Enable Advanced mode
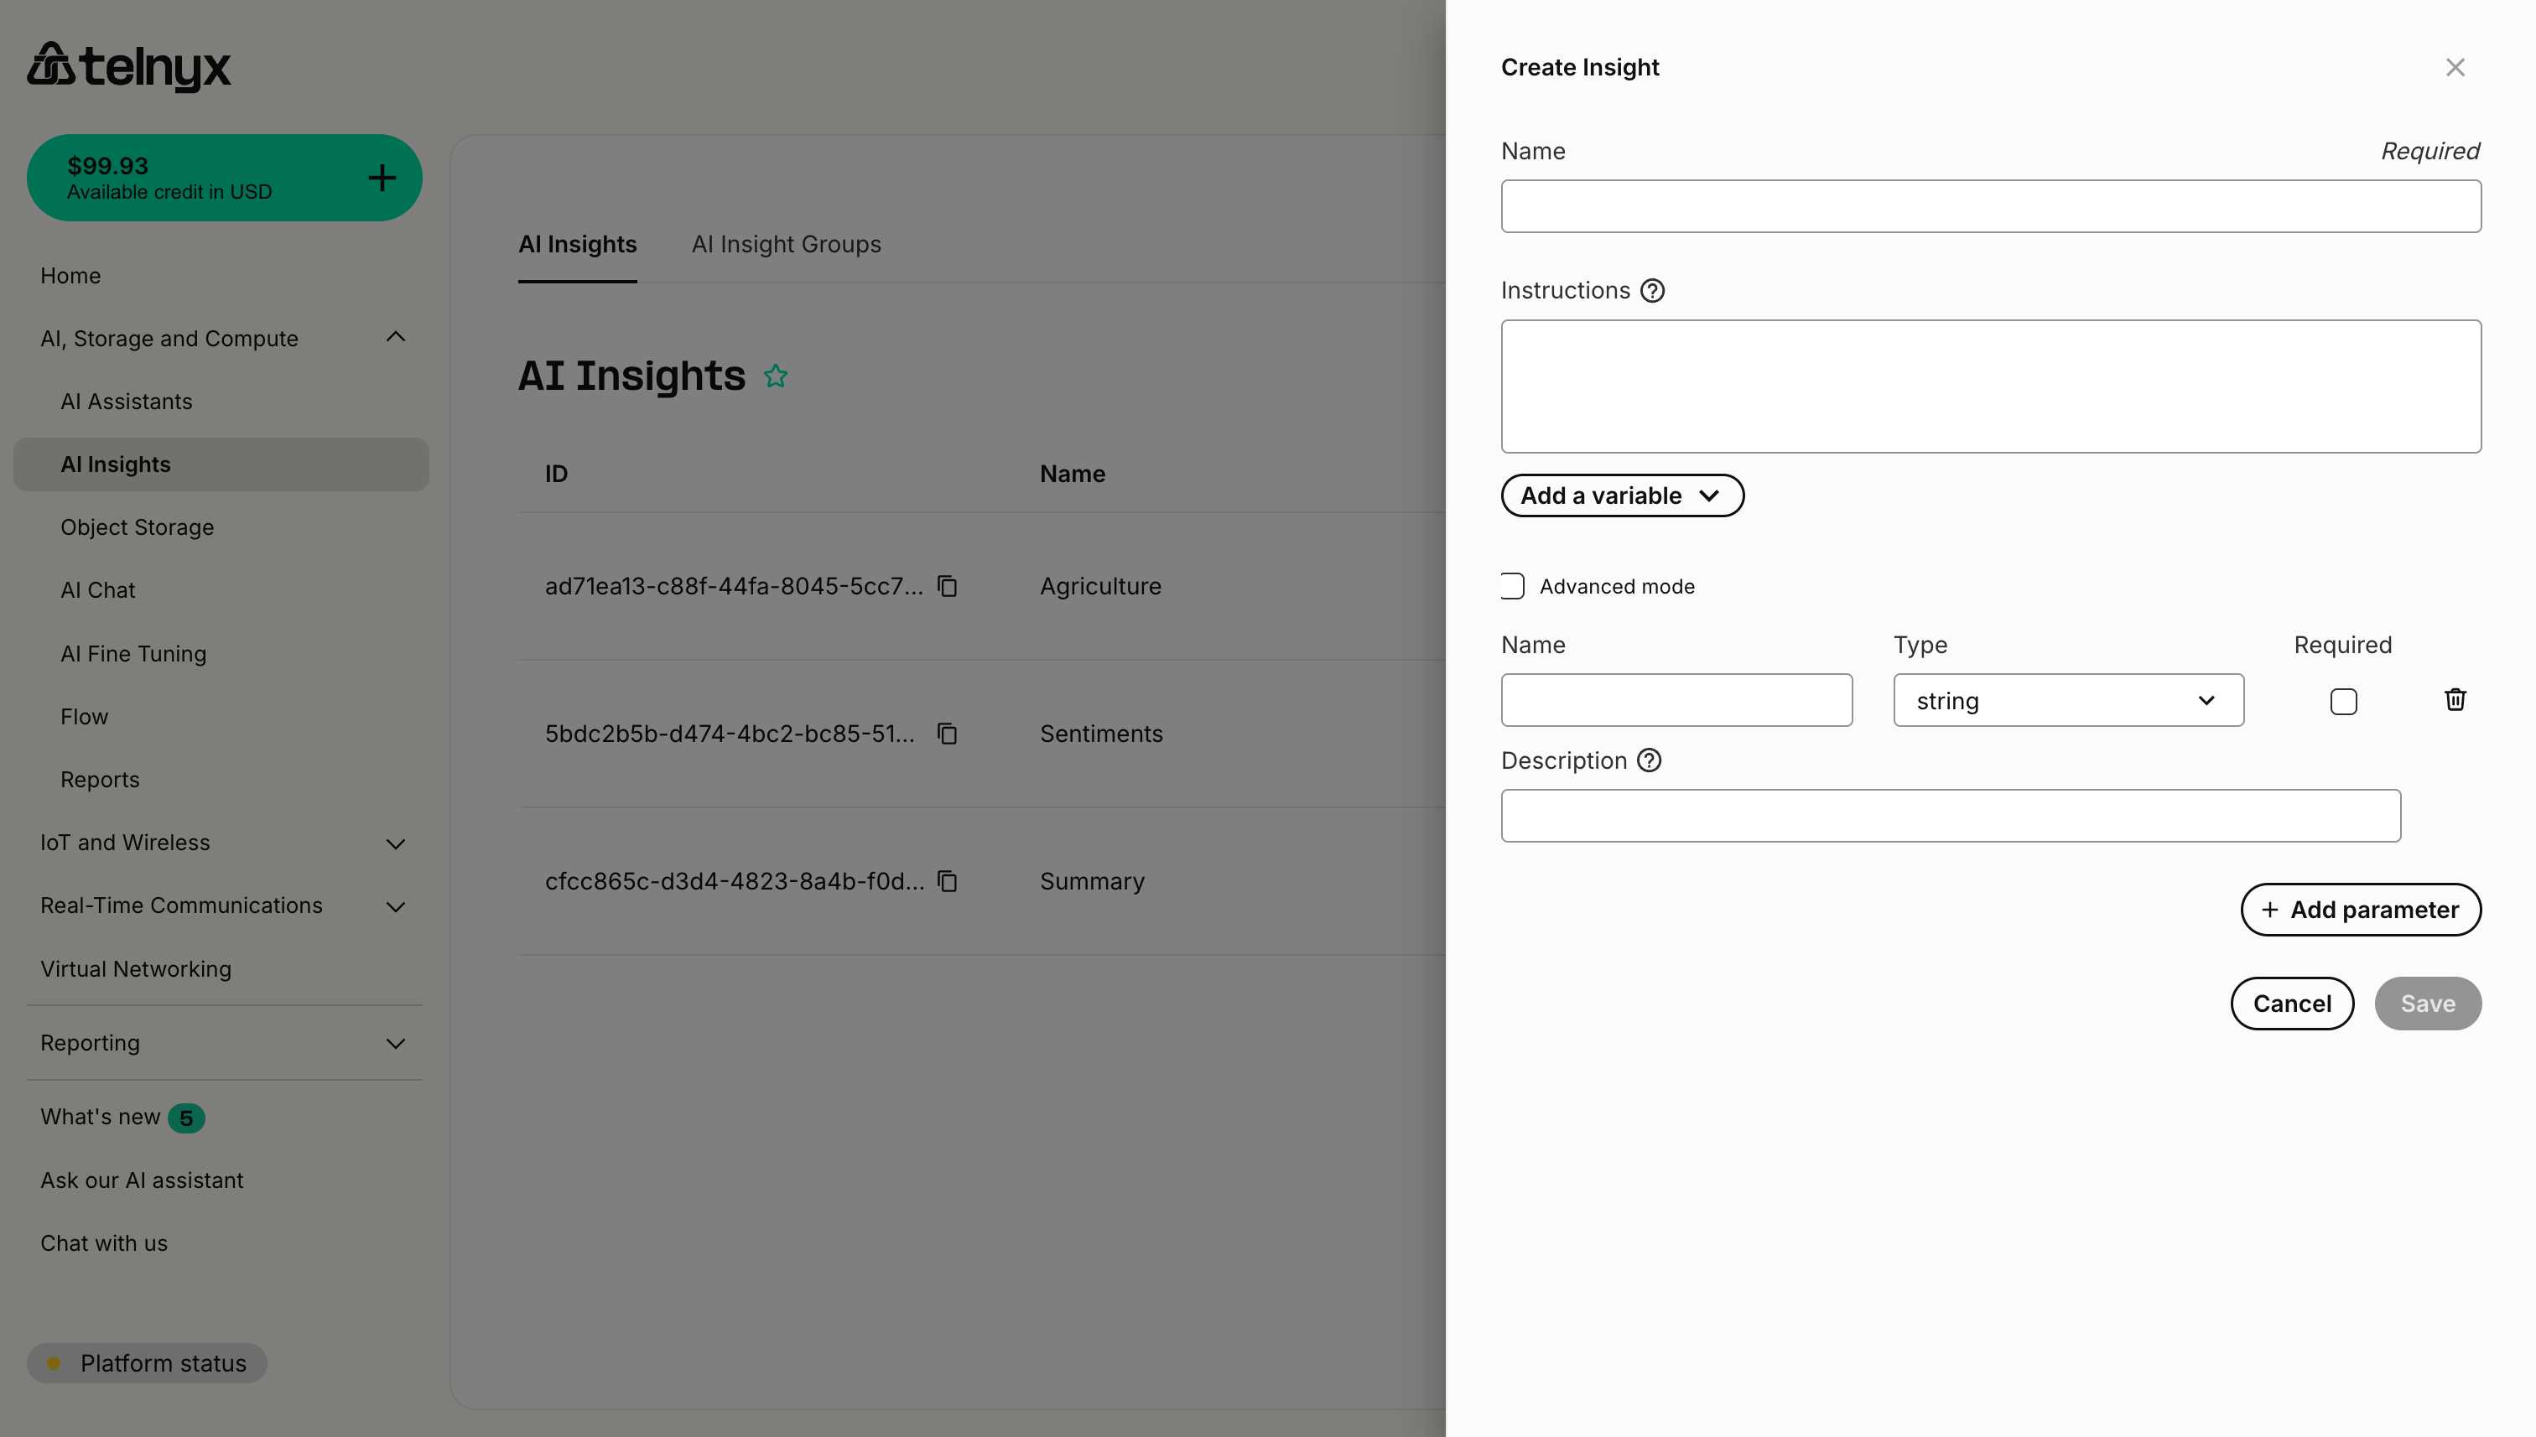The height and width of the screenshot is (1437, 2536). point(1511,585)
